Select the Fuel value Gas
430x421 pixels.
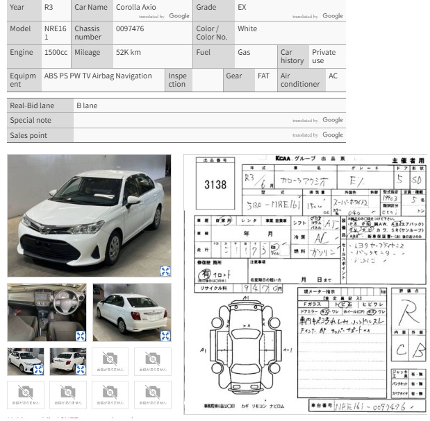244,52
